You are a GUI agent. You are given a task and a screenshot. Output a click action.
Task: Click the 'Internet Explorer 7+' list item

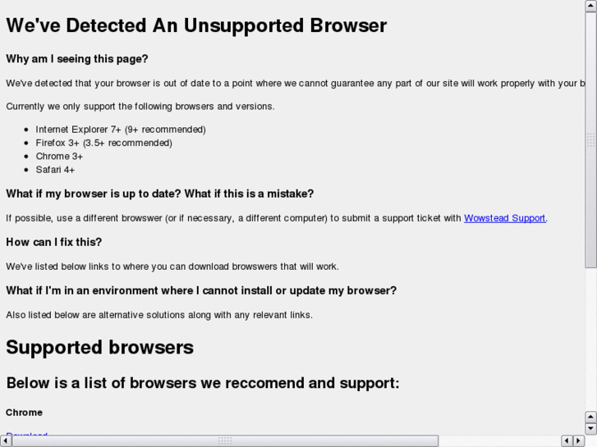pos(120,130)
